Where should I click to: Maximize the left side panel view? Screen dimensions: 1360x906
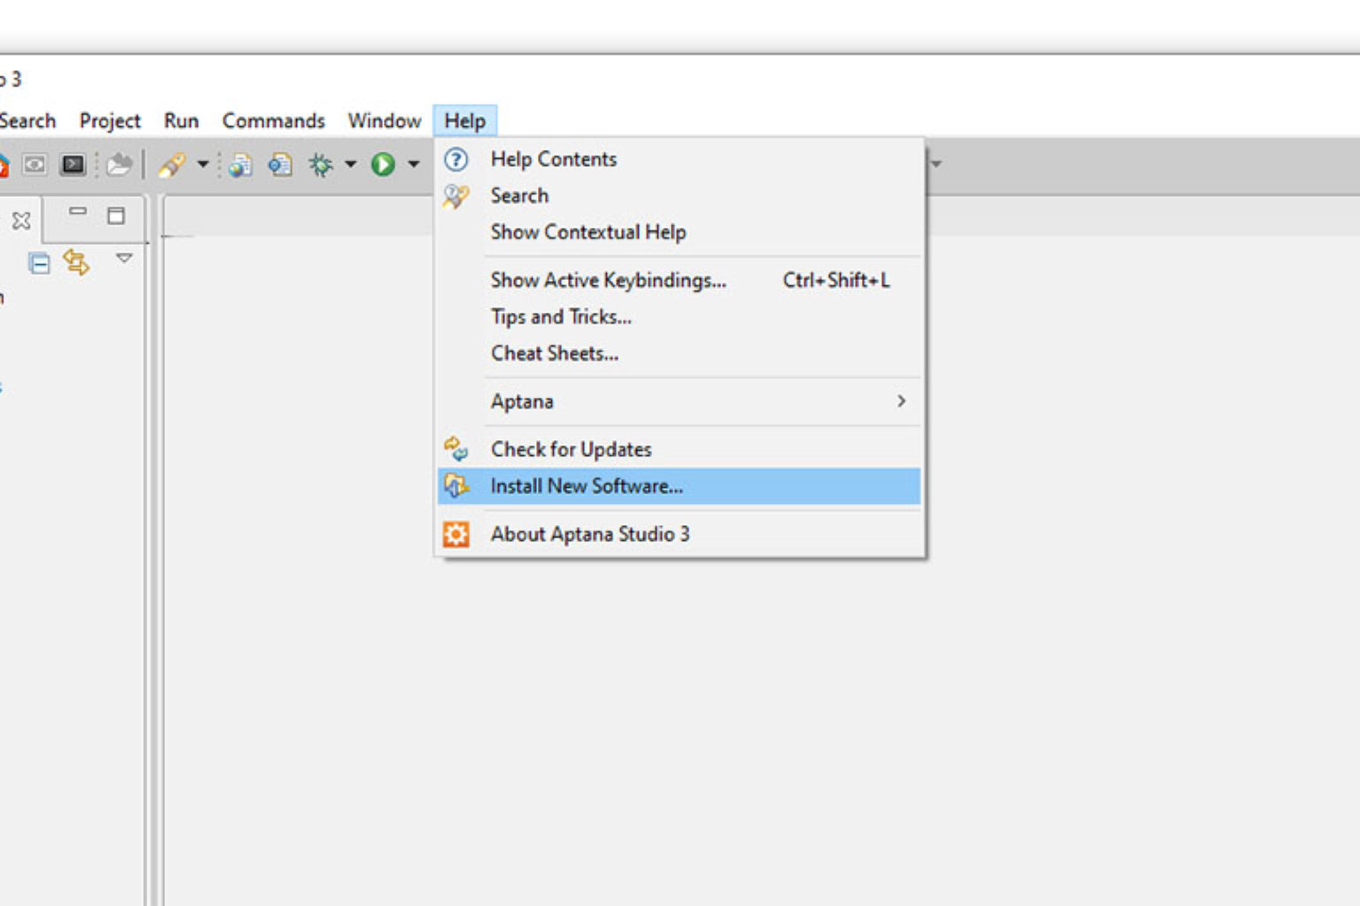point(116,215)
